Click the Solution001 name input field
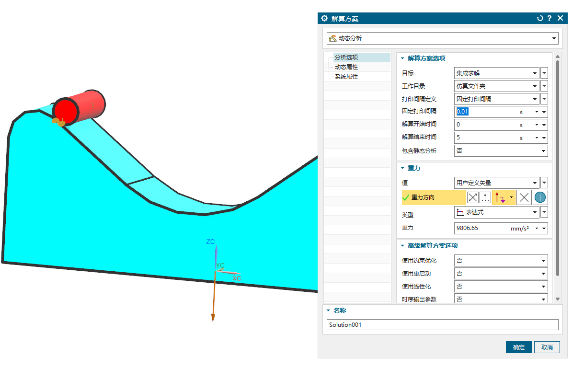Image resolution: width=584 pixels, height=369 pixels. point(442,325)
